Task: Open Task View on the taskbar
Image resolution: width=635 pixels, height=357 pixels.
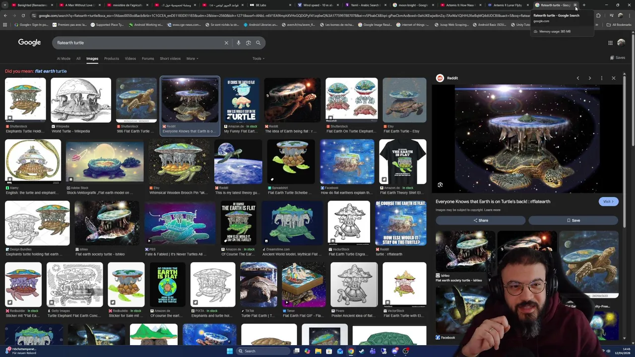Action: (x=296, y=351)
